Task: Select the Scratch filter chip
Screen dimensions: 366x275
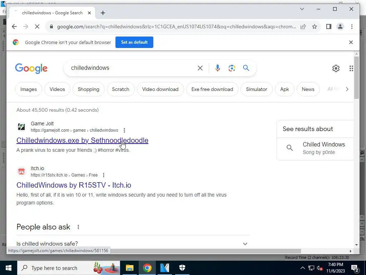Action: tap(121, 89)
